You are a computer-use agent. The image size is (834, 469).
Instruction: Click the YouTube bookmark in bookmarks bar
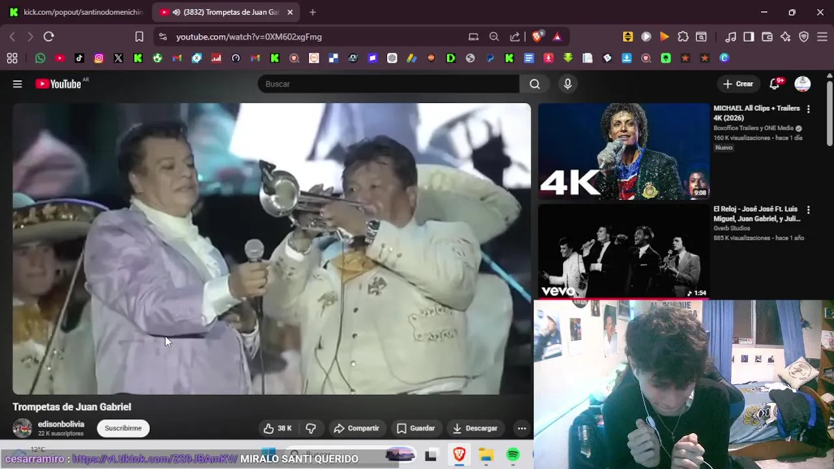(60, 58)
